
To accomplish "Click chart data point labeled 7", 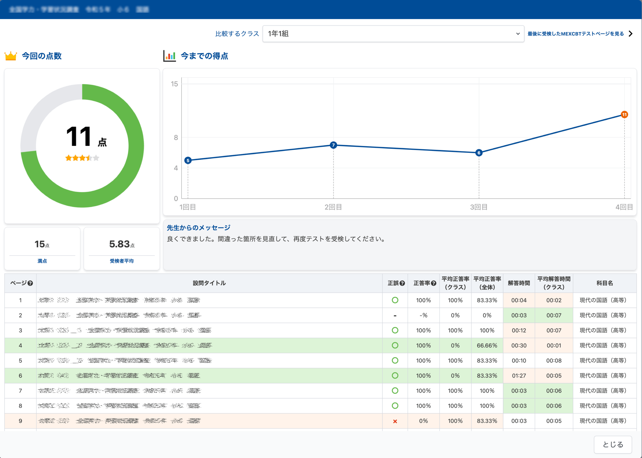I will (x=333, y=145).
